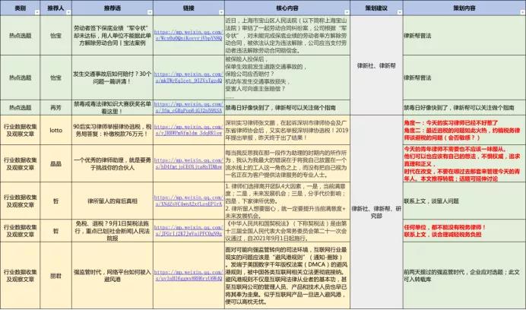Select the 类别 header cell
The height and width of the screenshot is (310, 526).
(x=20, y=8)
